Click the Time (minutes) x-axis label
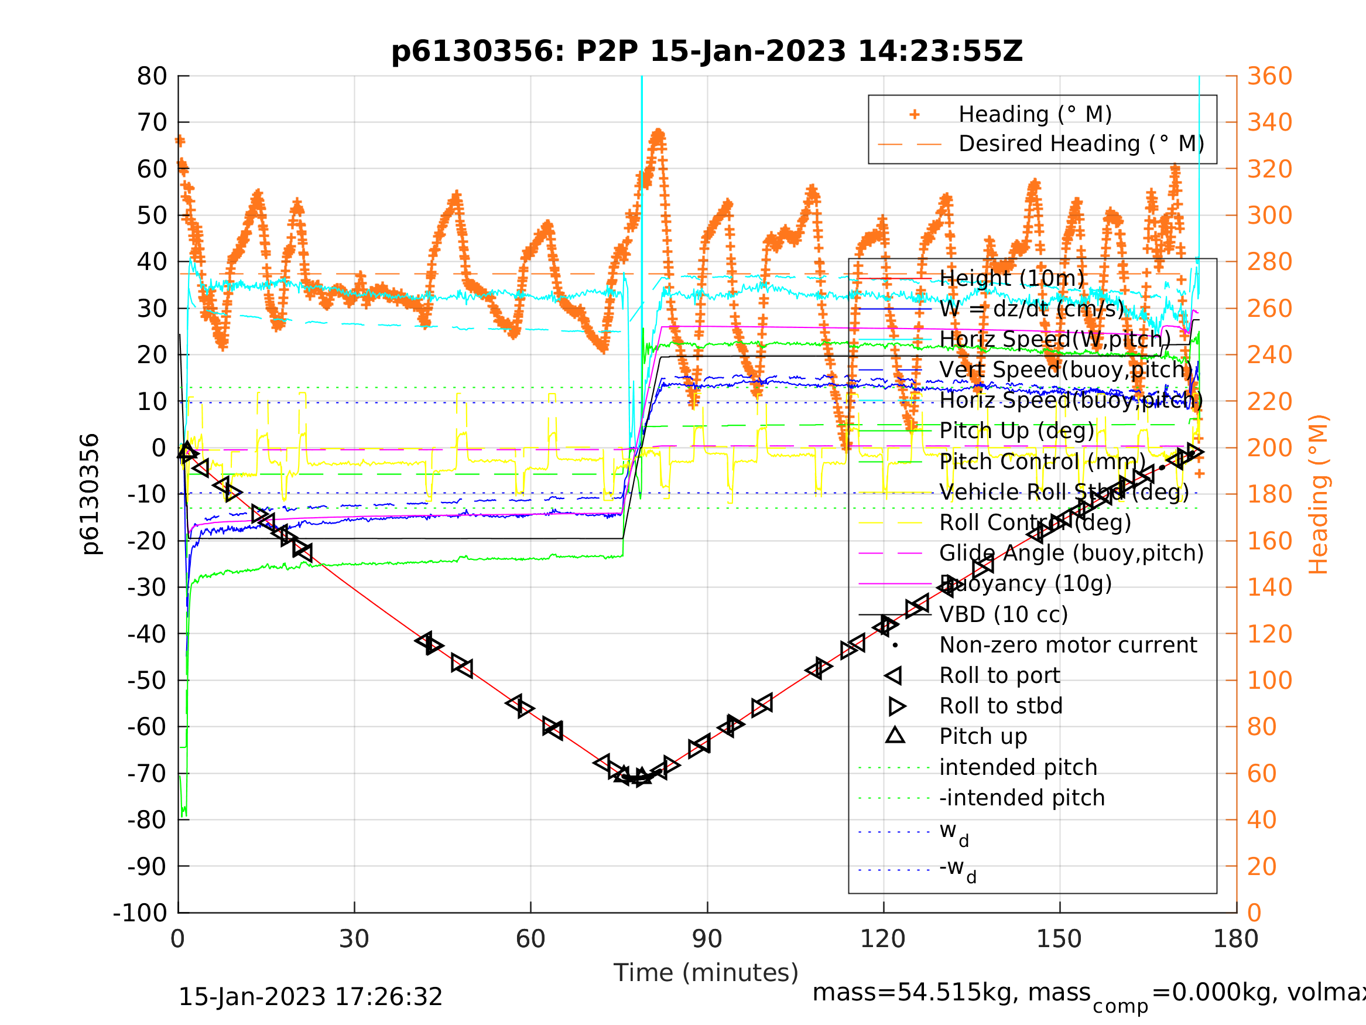Screen dimensions: 1366x1025 [x=706, y=972]
